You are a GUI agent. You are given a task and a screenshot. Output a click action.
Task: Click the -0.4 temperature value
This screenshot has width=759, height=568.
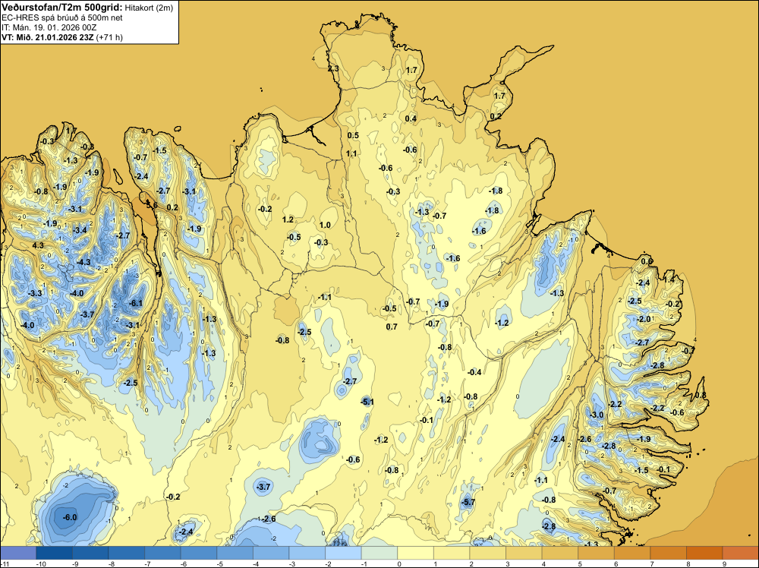[474, 372]
